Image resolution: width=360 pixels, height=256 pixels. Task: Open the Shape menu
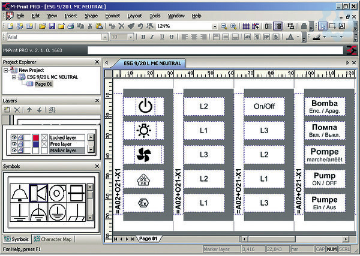[x=91, y=15]
